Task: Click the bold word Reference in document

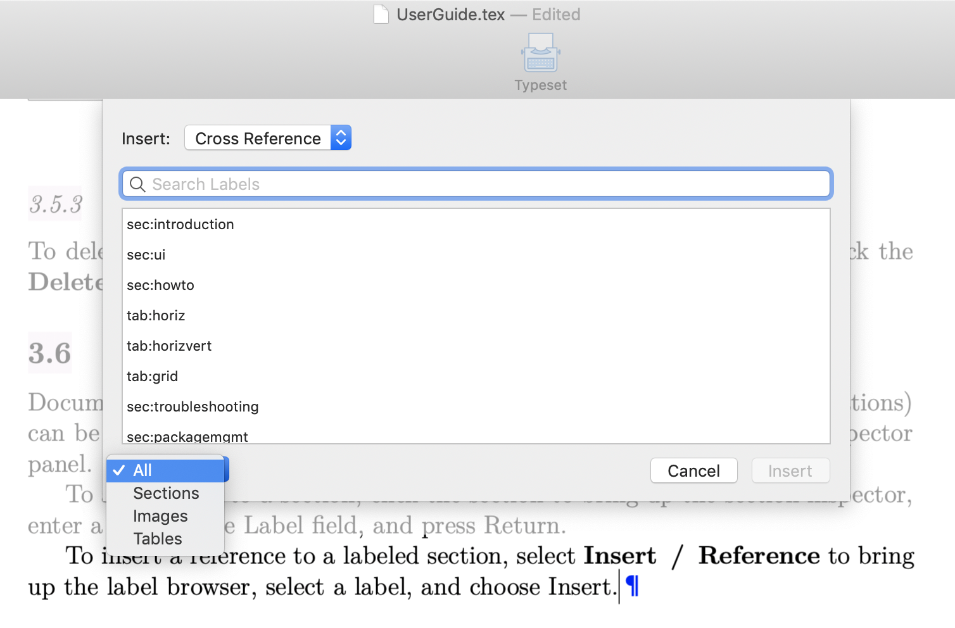Action: [x=759, y=555]
